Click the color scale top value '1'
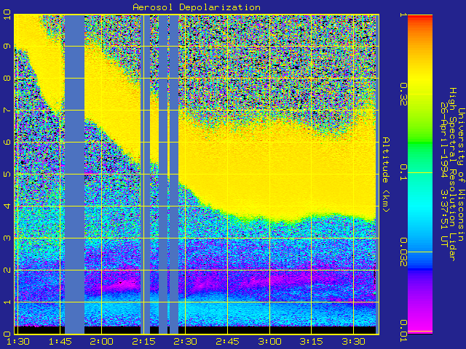Viewport: 466px width, 349px height. point(403,15)
